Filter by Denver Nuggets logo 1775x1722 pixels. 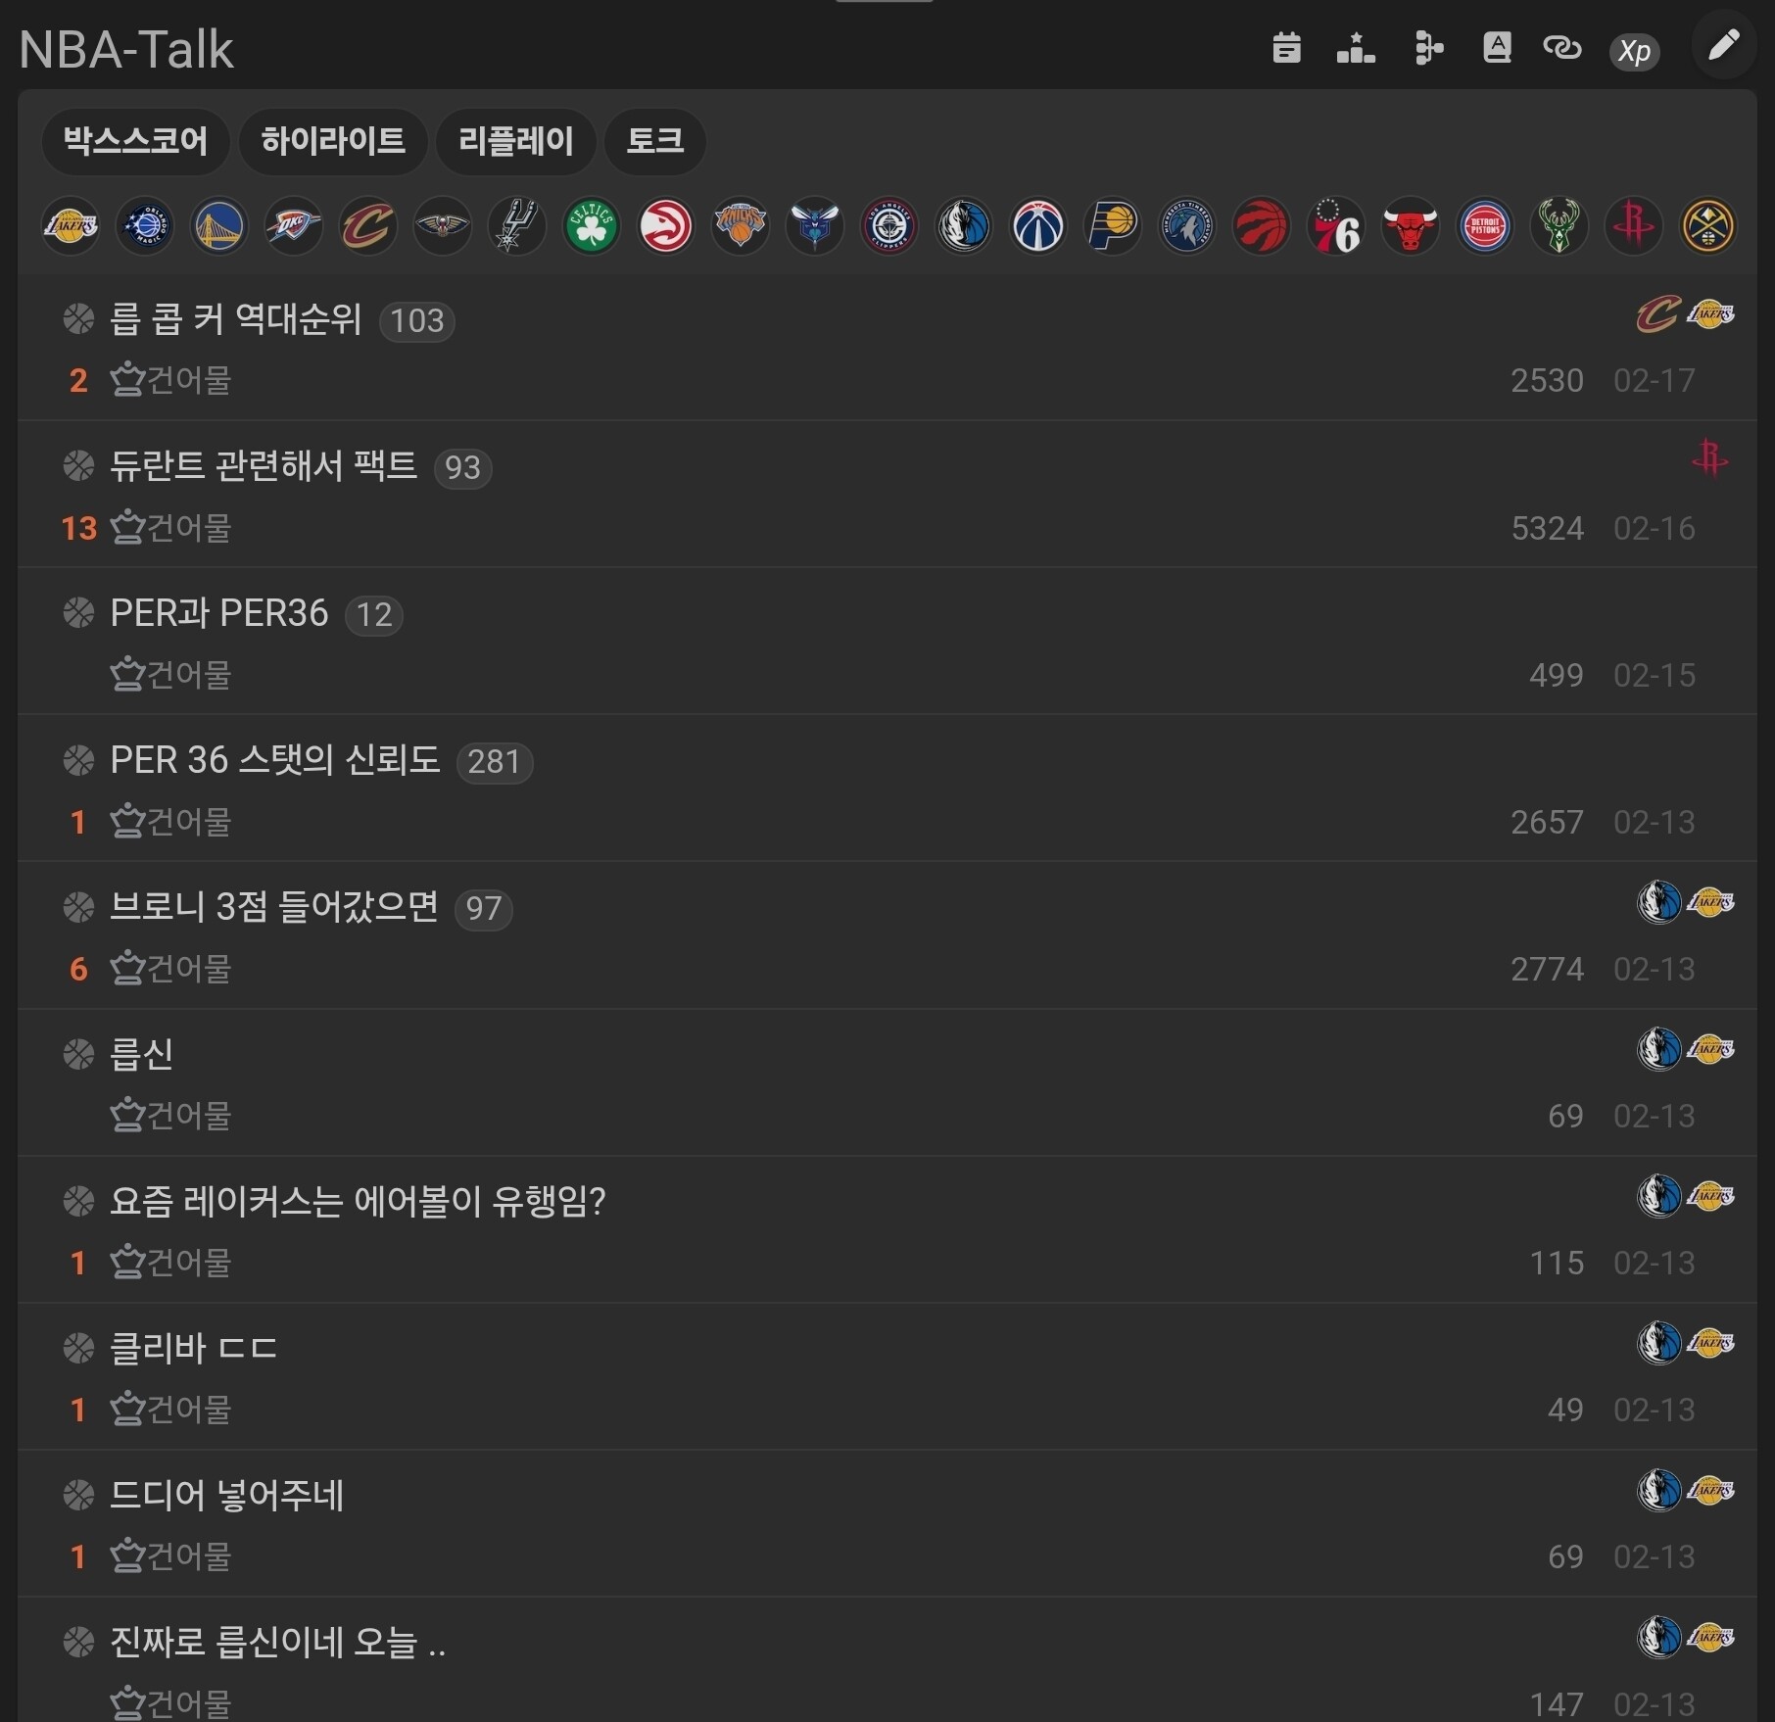[1708, 226]
